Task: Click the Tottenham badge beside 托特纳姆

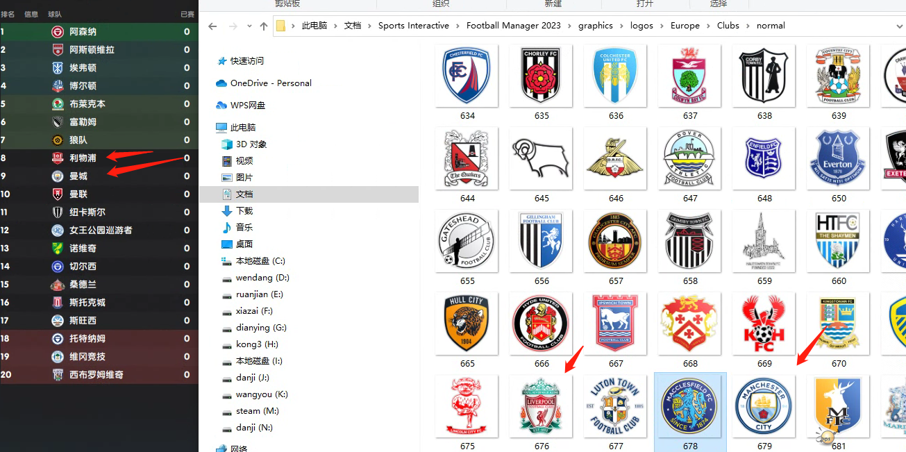Action: pyautogui.click(x=58, y=339)
